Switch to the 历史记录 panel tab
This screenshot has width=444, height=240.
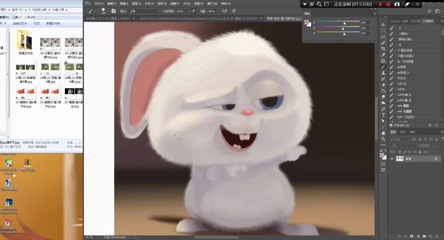416,21
